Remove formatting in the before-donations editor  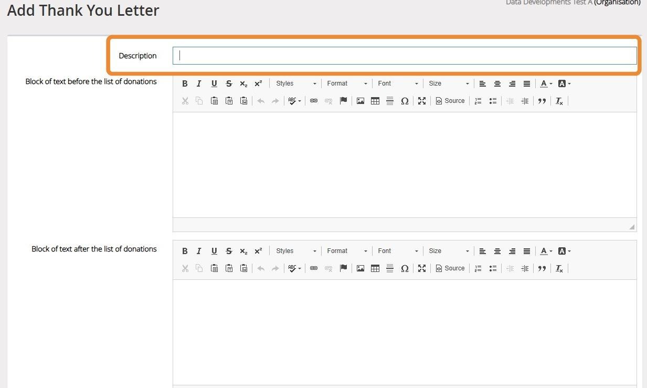coord(559,101)
